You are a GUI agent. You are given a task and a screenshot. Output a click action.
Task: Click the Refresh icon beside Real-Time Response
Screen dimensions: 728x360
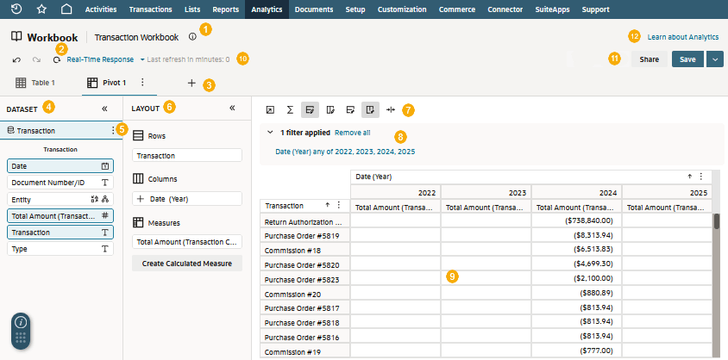pyautogui.click(x=57, y=59)
